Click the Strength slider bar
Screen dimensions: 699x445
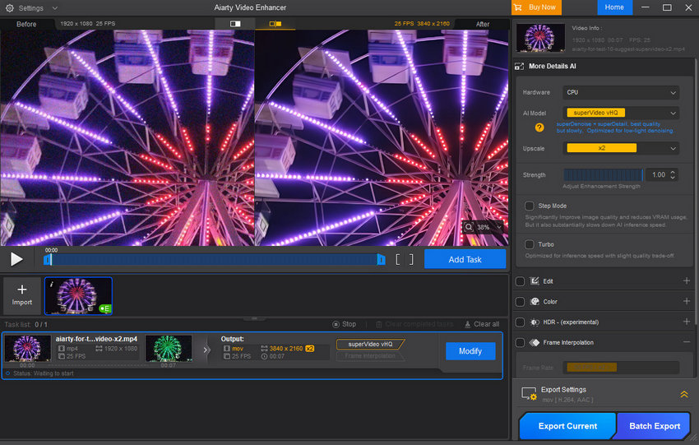pyautogui.click(x=603, y=174)
